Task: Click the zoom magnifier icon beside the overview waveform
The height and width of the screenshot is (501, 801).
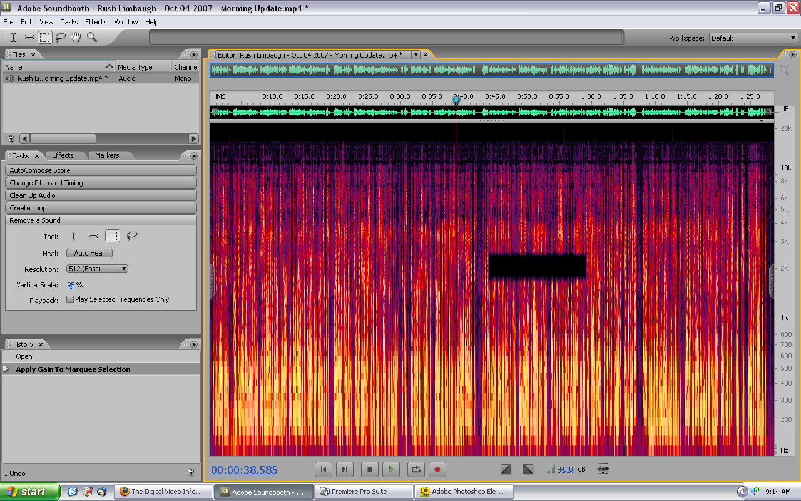Action: click(785, 70)
